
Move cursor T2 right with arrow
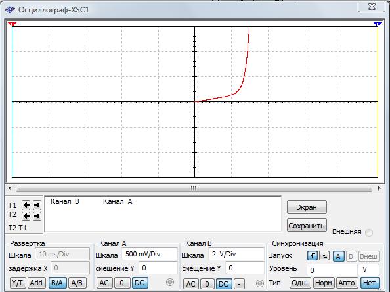37,216
